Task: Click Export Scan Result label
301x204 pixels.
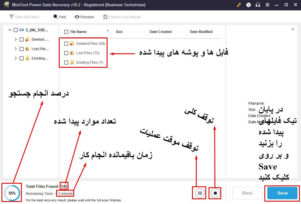Action: click(125, 17)
